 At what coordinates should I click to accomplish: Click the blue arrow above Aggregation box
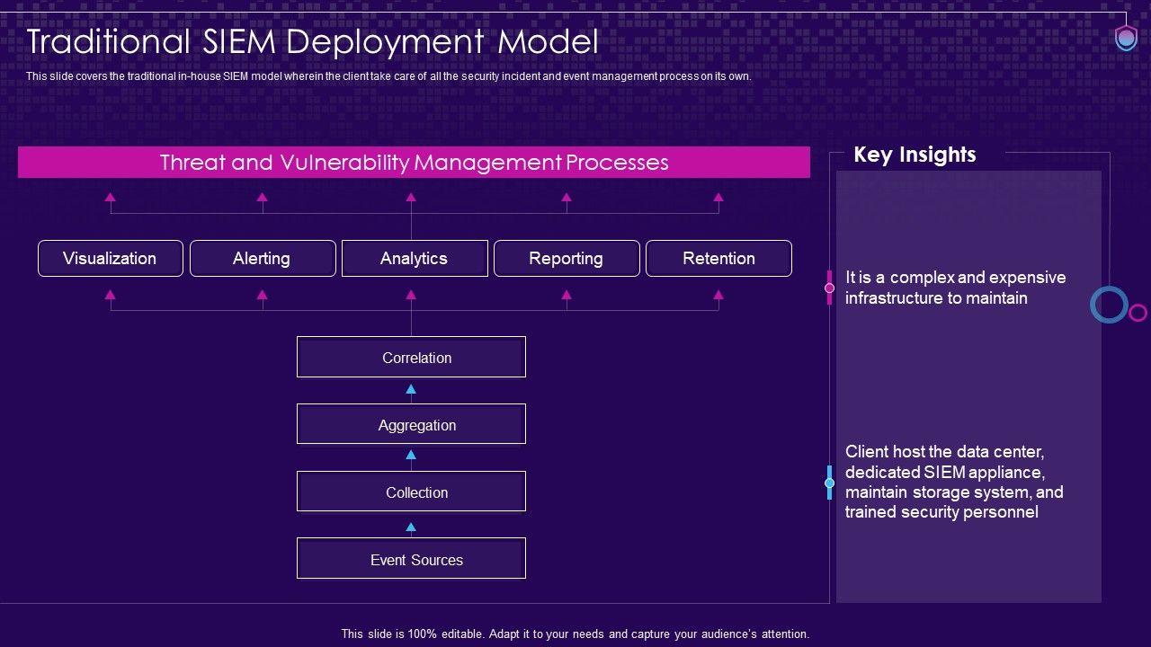coord(411,389)
